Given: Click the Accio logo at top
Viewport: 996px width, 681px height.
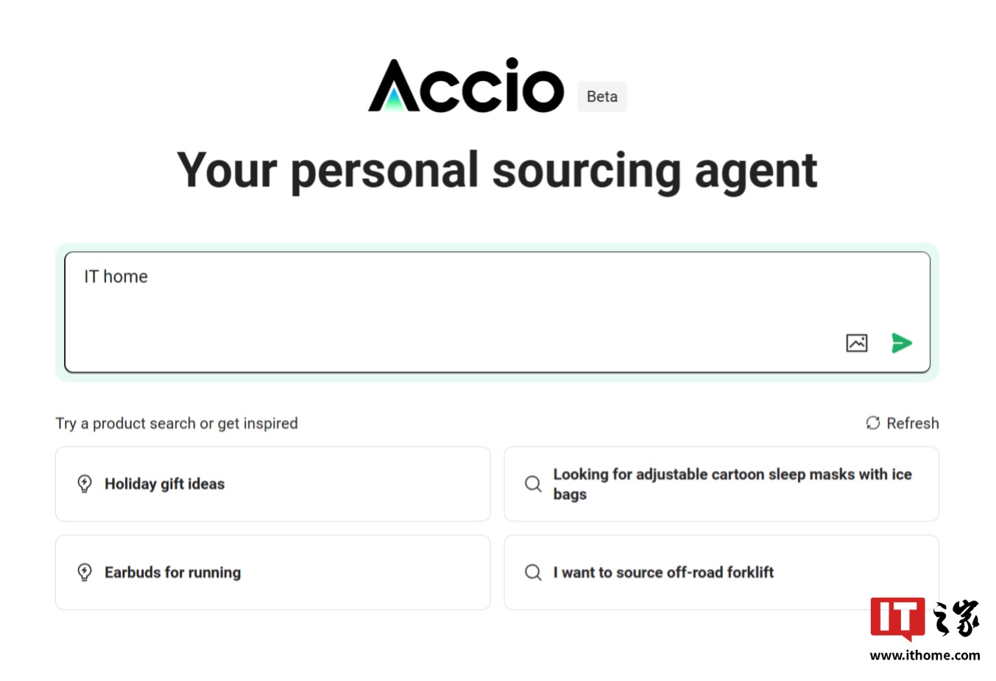Looking at the screenshot, I should 465,86.
